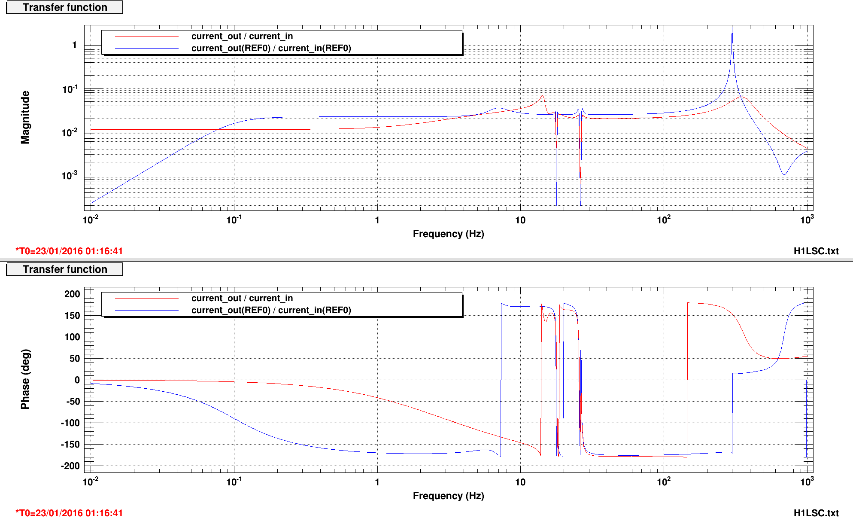Select the Magnitude y-axis title
Screen dimensions: 853x518
(x=25, y=117)
